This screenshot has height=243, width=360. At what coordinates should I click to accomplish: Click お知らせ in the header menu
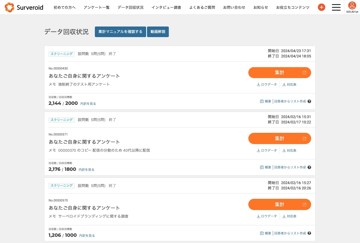pos(260,7)
